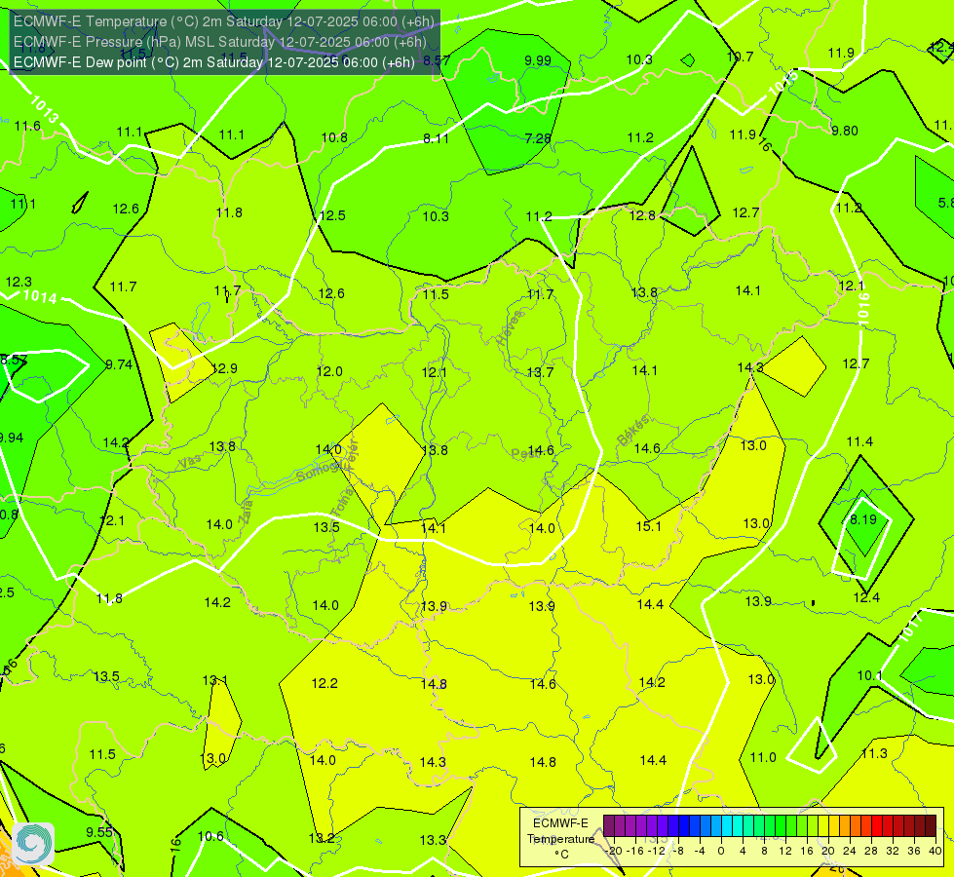Click the 10.1 dew point value
The height and width of the screenshot is (877, 954).
[869, 675]
